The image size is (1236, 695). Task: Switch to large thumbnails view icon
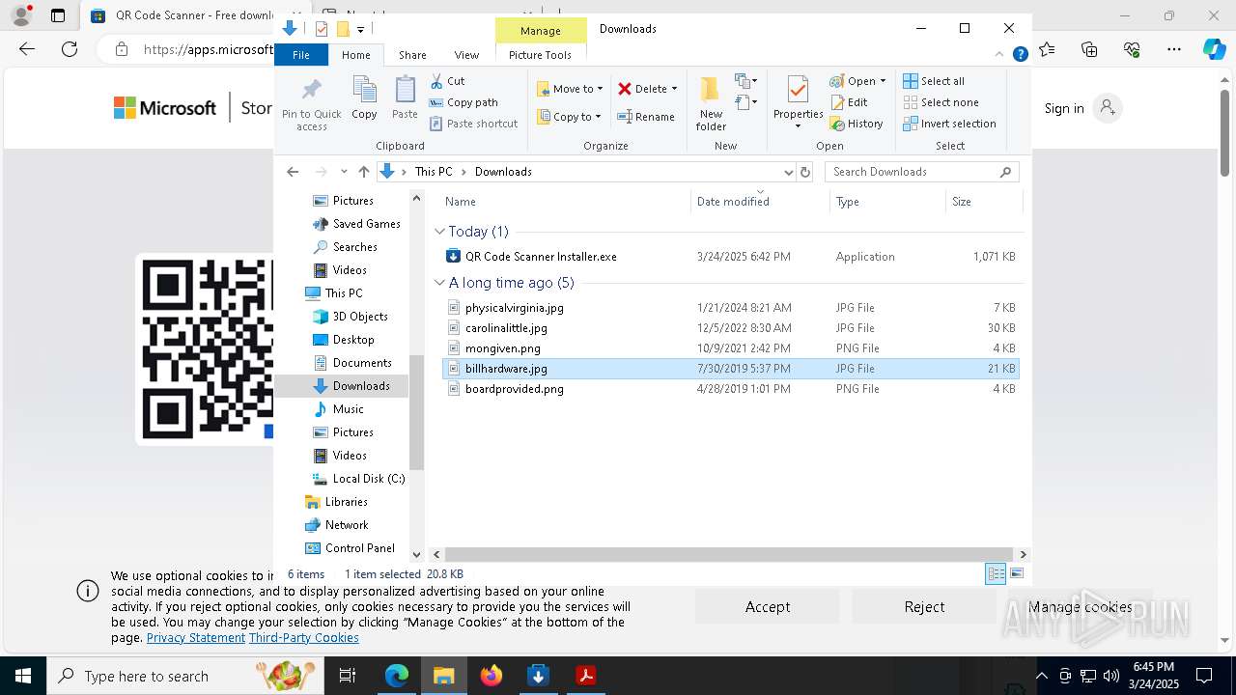tap(1017, 573)
